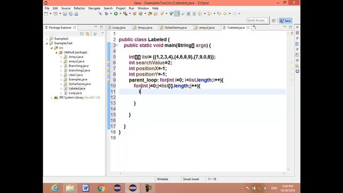Collapse the src folder node
343x193 pixels.
[51, 48]
